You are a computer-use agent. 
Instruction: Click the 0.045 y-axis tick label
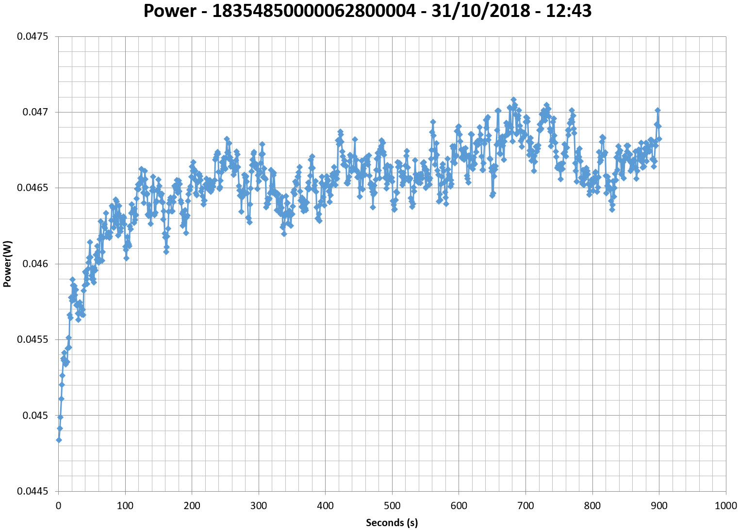pos(39,416)
